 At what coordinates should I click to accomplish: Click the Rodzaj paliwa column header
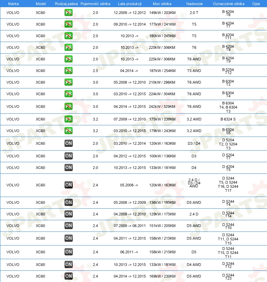(66, 4)
